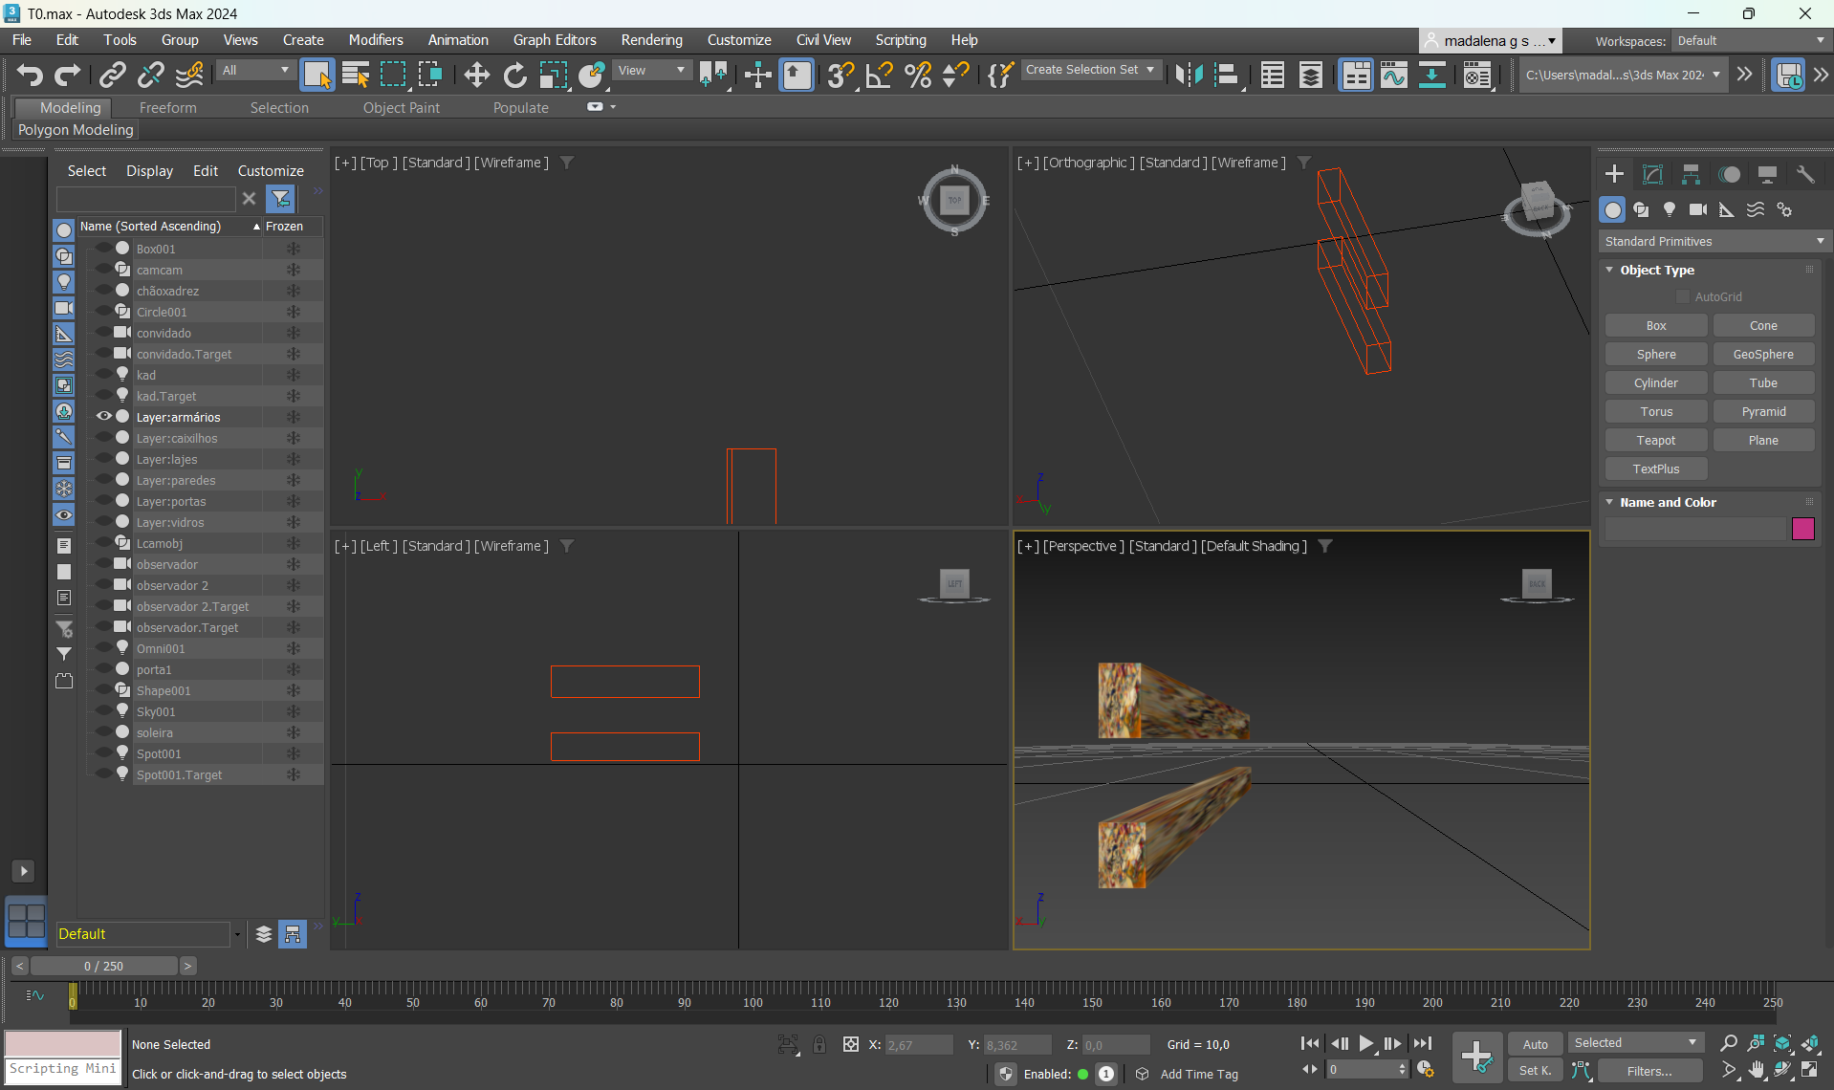
Task: Collapse the Object Type rollout
Action: pyautogui.click(x=1610, y=271)
